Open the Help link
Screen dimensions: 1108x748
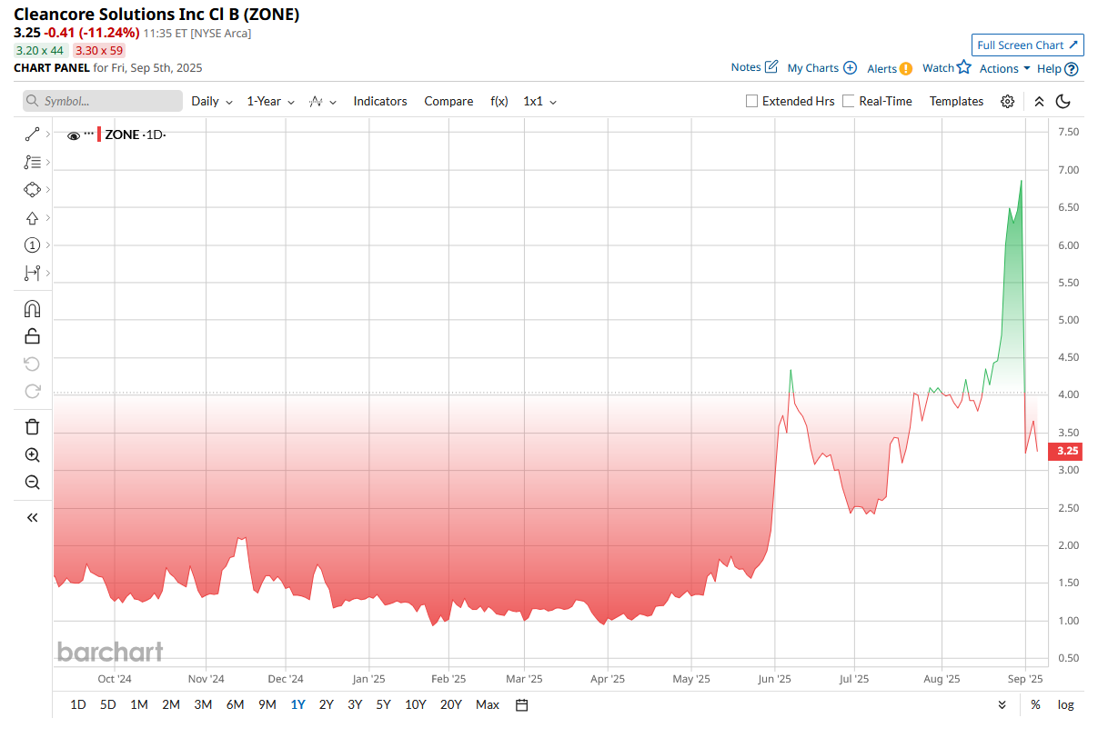point(1049,68)
